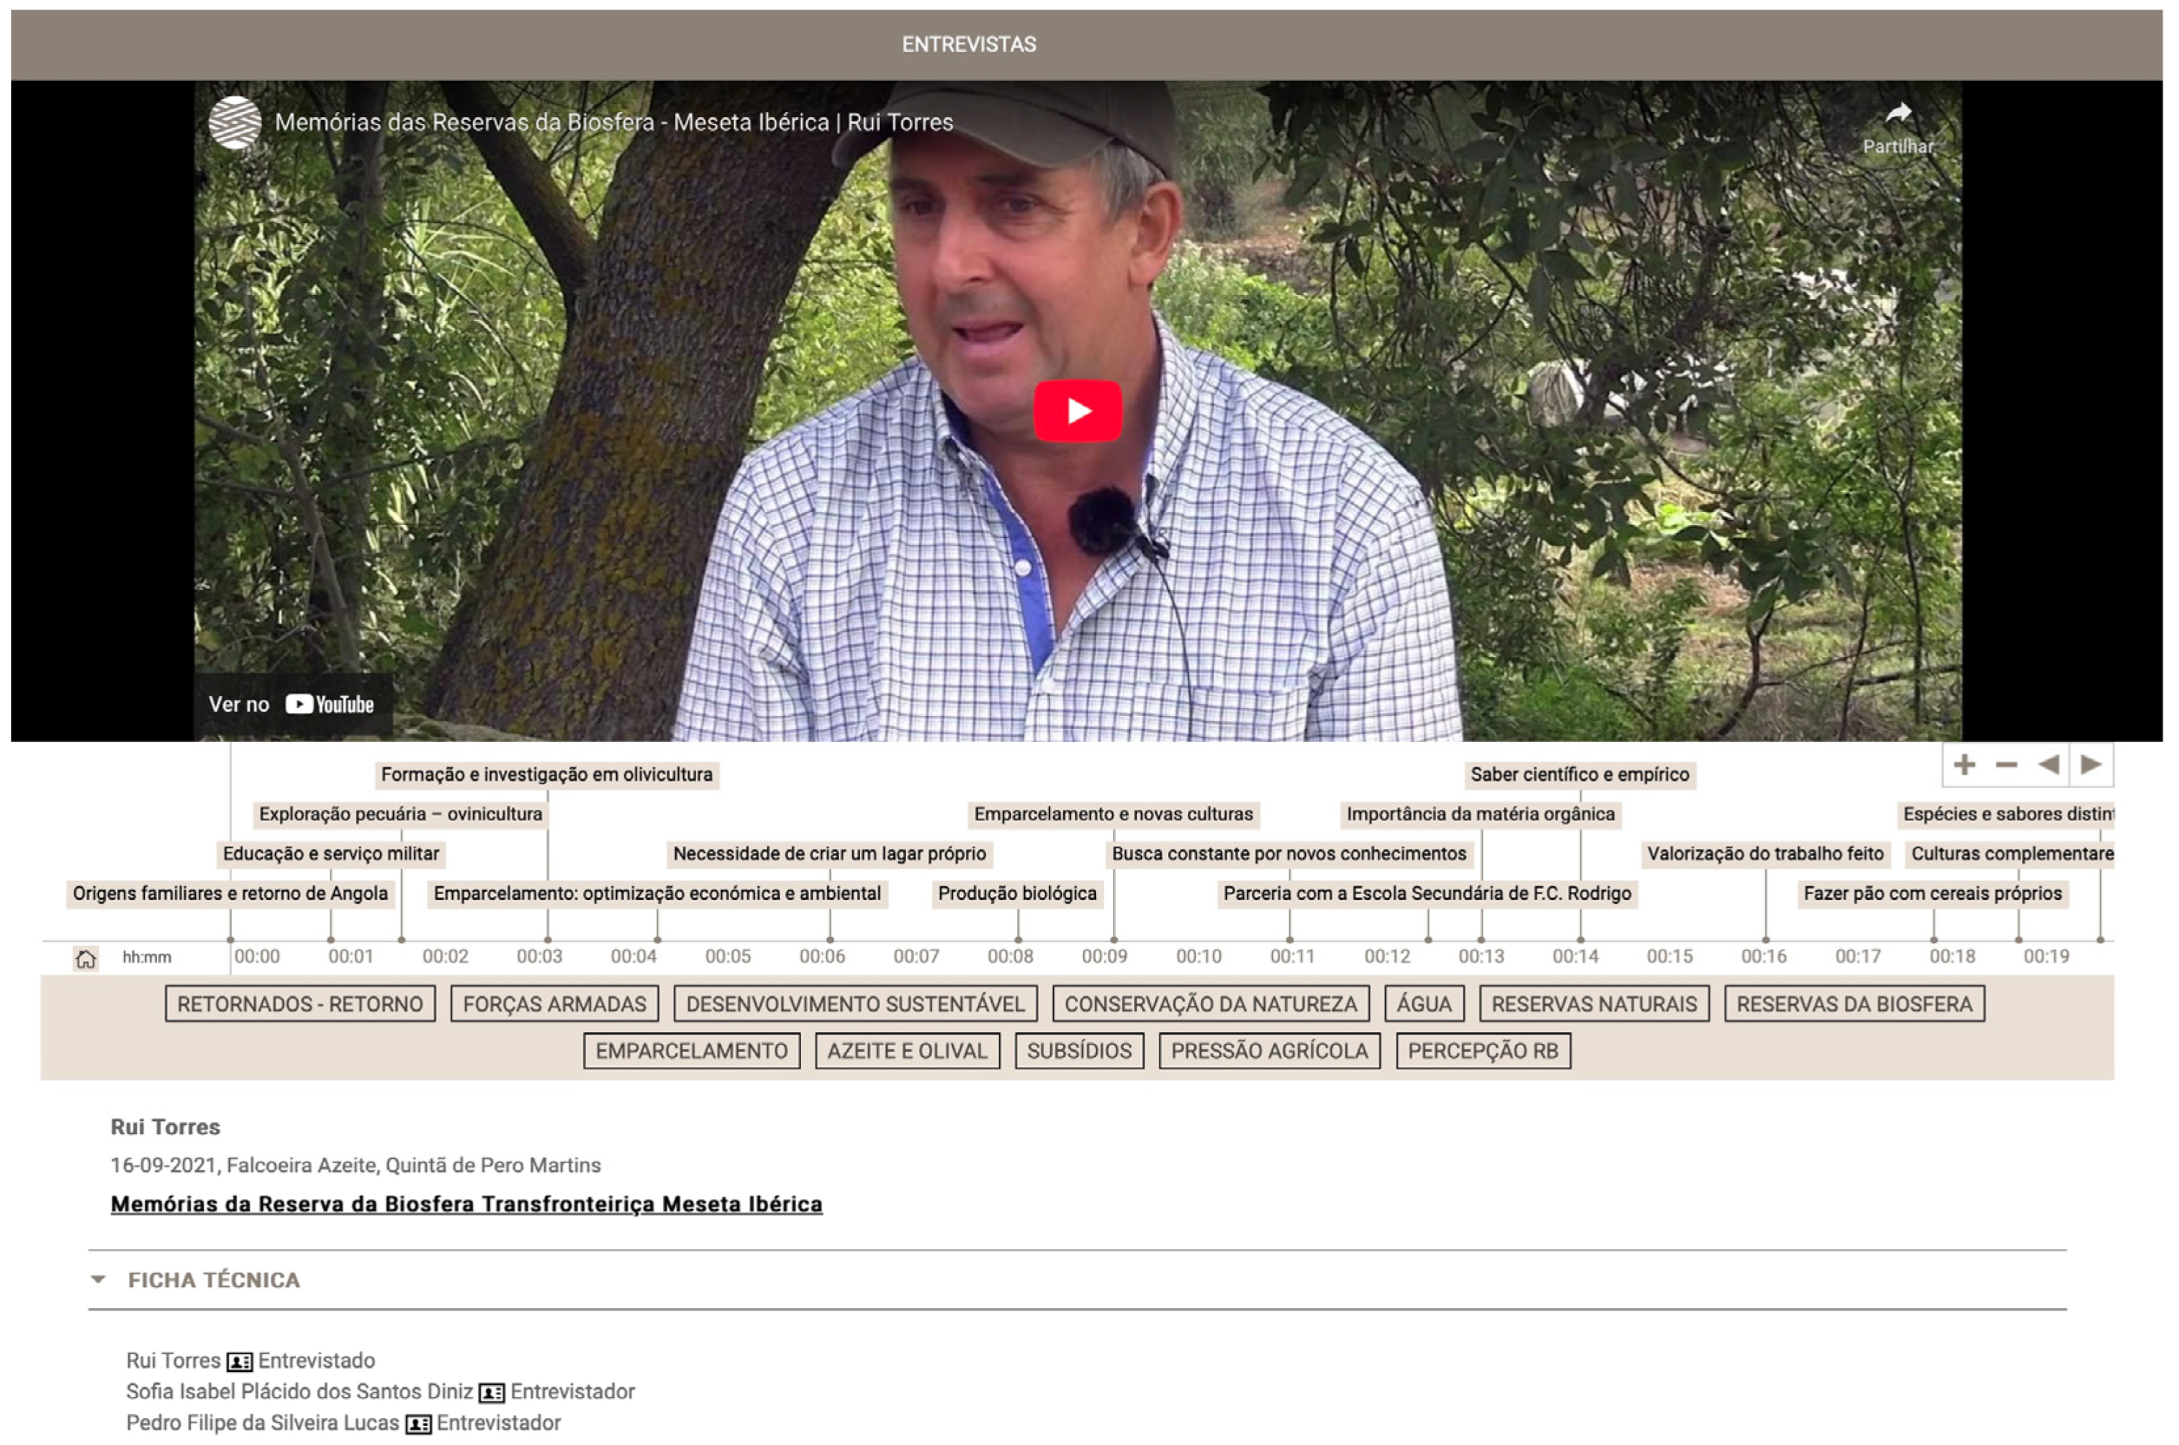Click the video title text
This screenshot has height=1445, width=2179.
pyautogui.click(x=614, y=122)
